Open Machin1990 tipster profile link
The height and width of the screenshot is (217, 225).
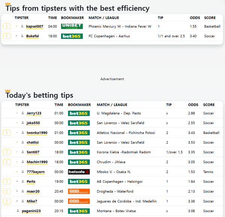[x=37, y=162]
